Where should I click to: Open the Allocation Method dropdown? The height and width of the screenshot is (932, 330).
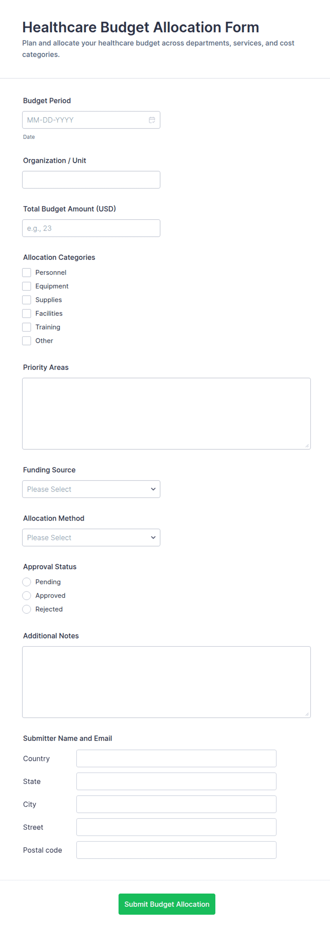[91, 538]
